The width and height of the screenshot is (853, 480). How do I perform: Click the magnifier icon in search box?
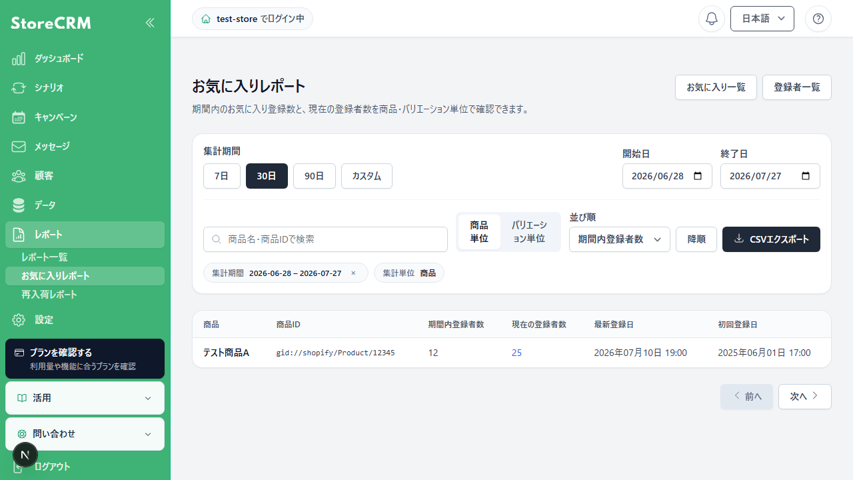217,239
